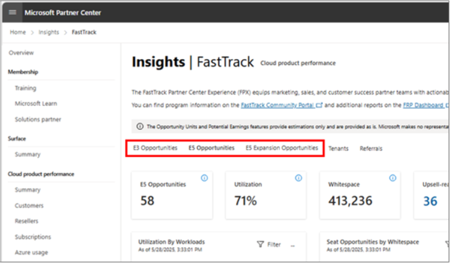Open Overview in the sidebar
The image size is (450, 263).
(21, 54)
